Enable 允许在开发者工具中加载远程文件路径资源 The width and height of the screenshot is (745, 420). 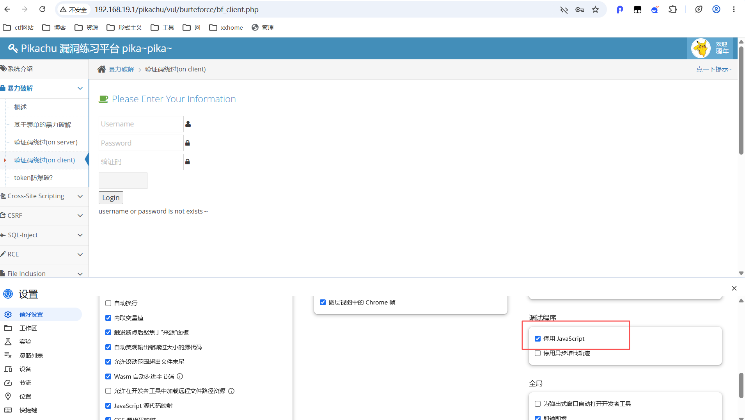(108, 391)
